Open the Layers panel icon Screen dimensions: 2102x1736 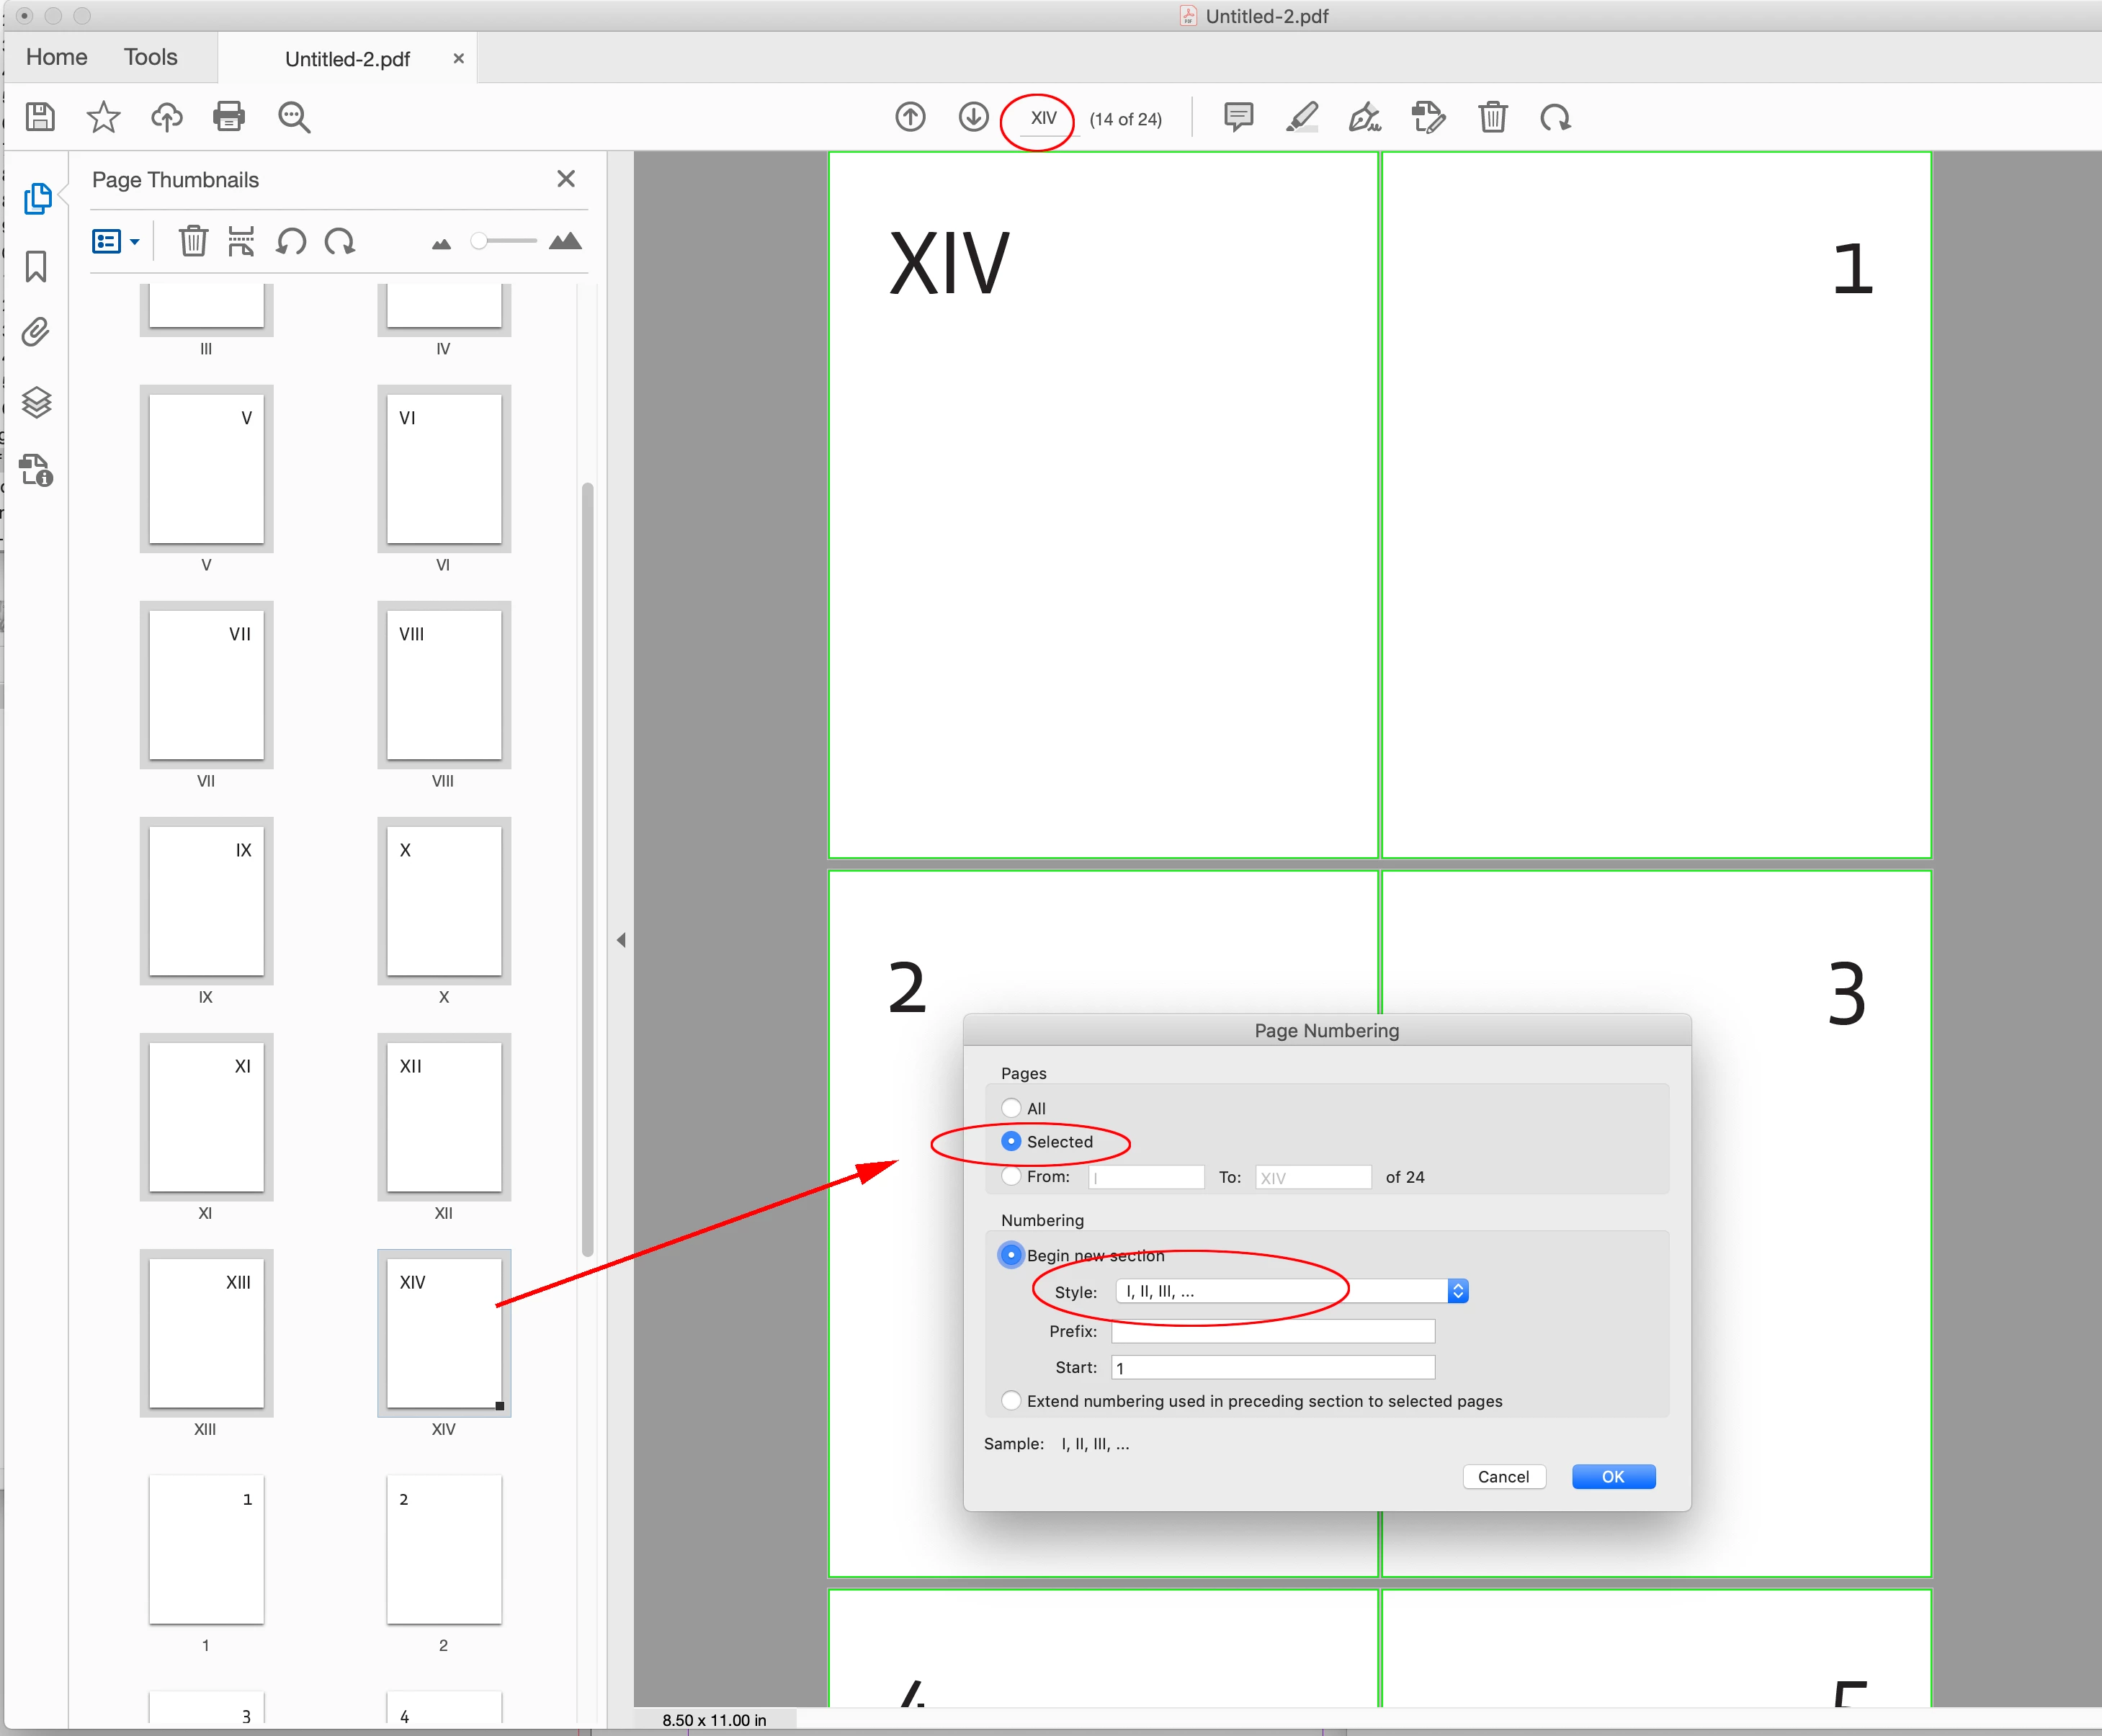pos(37,402)
